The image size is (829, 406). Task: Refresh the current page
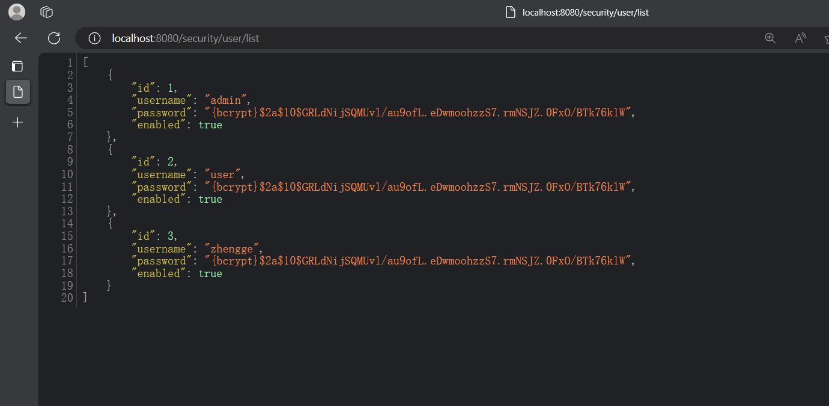(x=54, y=38)
